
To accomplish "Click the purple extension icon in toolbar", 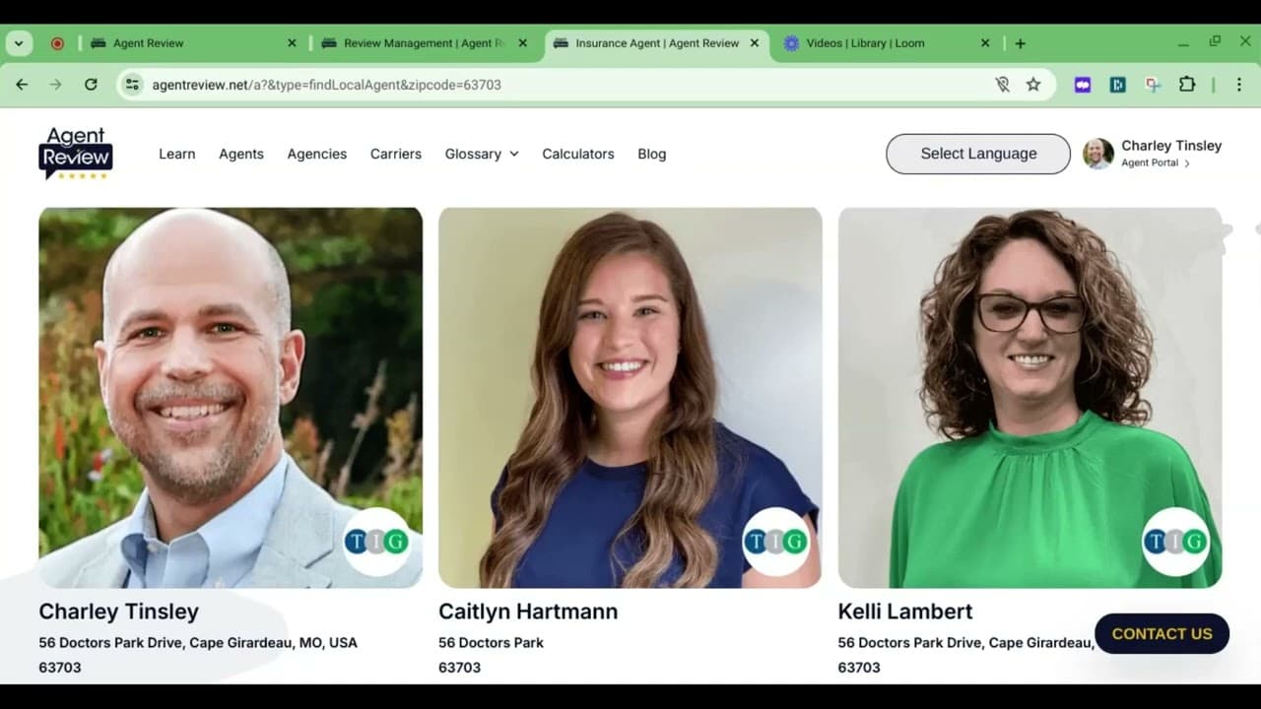I will pos(1083,85).
